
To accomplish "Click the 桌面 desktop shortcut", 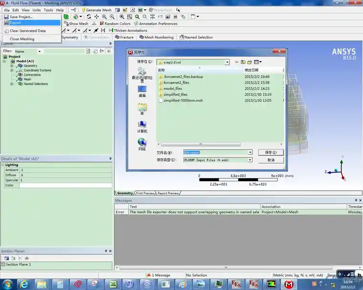I will tap(142, 92).
